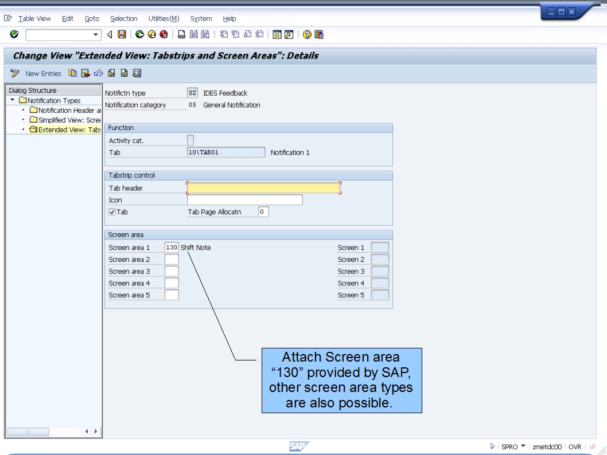Click the Delete entry icon
Viewport: 607px width, 455px height.
point(85,73)
